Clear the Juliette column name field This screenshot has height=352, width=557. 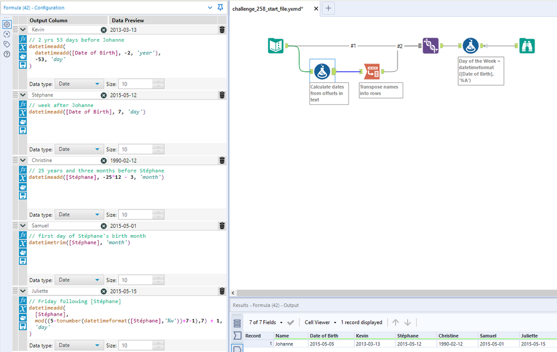pos(103,291)
